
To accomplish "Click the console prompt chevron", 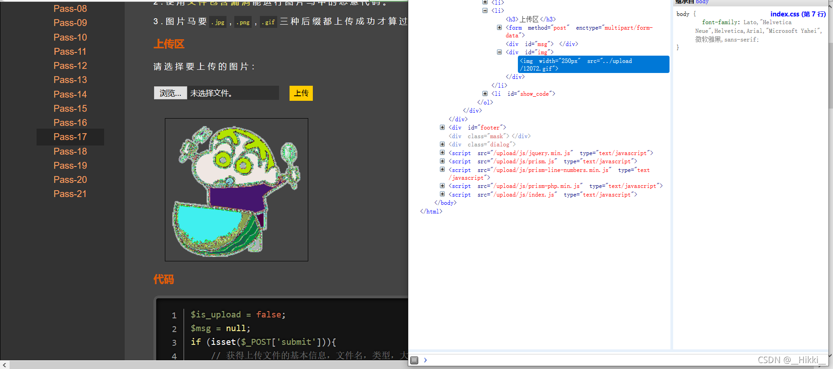I will tap(425, 360).
